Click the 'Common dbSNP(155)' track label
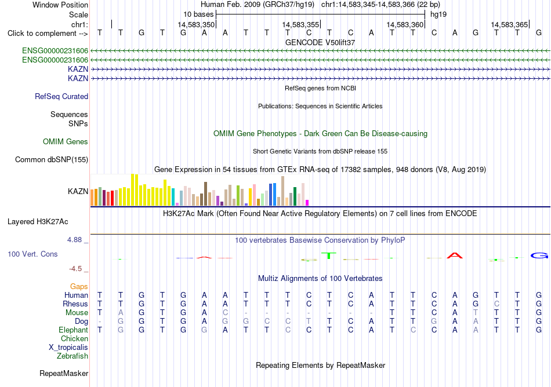This screenshot has height=387, width=551. [x=52, y=160]
